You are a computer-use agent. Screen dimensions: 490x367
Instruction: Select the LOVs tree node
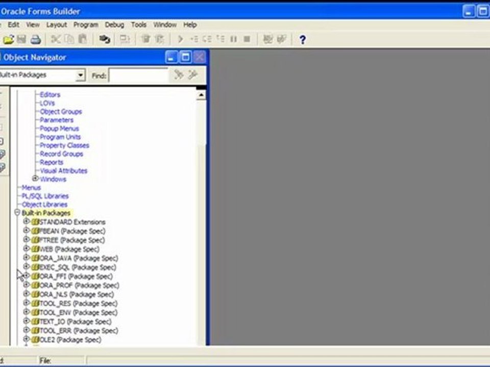point(47,103)
